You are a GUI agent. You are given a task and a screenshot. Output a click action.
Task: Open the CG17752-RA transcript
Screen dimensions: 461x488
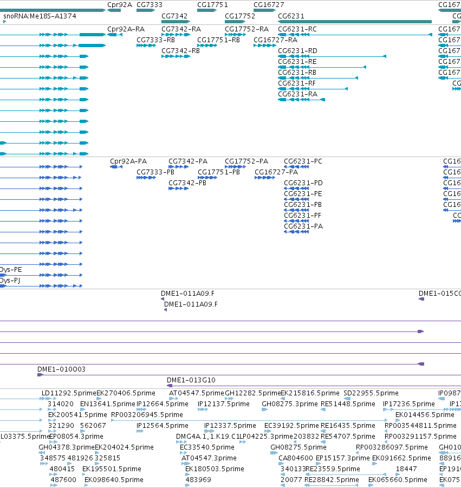(235, 35)
